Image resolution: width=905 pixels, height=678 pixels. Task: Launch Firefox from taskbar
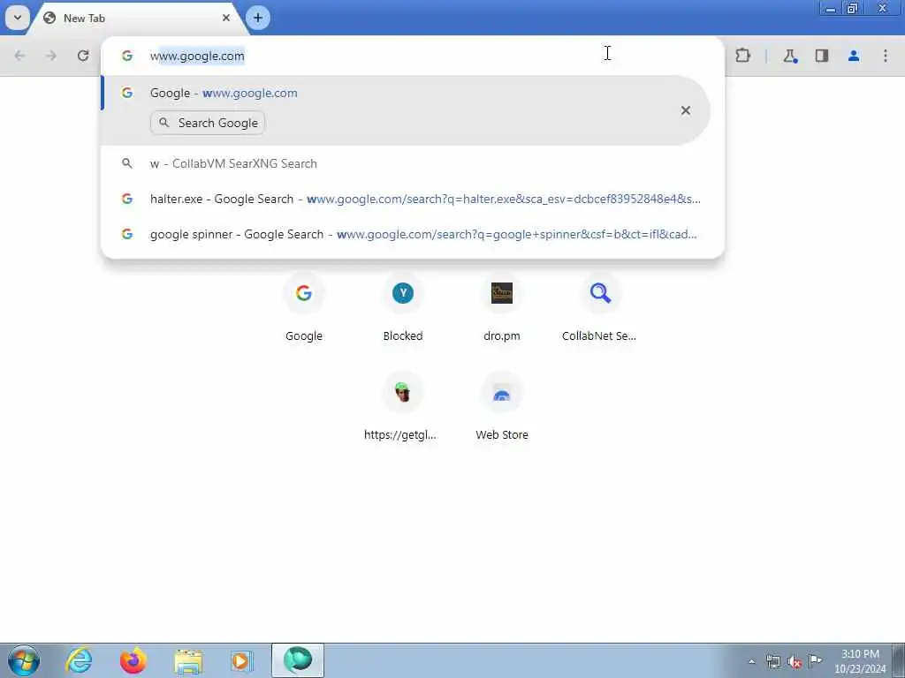click(133, 660)
